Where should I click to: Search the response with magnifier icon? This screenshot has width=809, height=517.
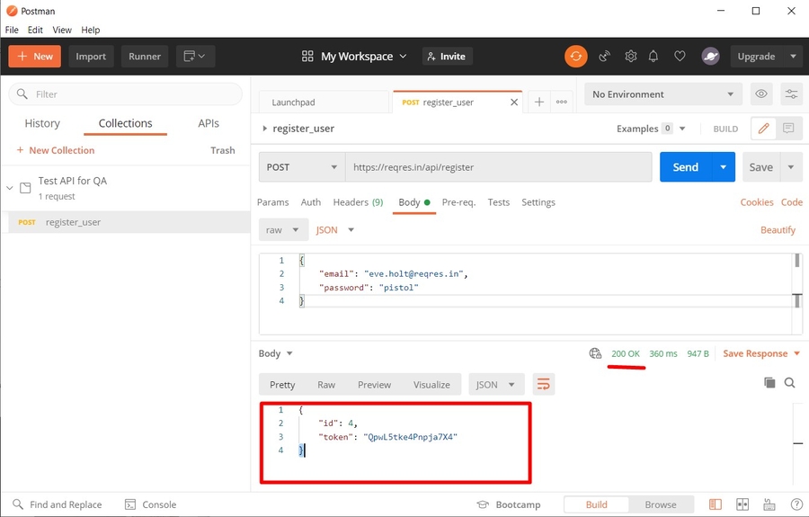(790, 383)
